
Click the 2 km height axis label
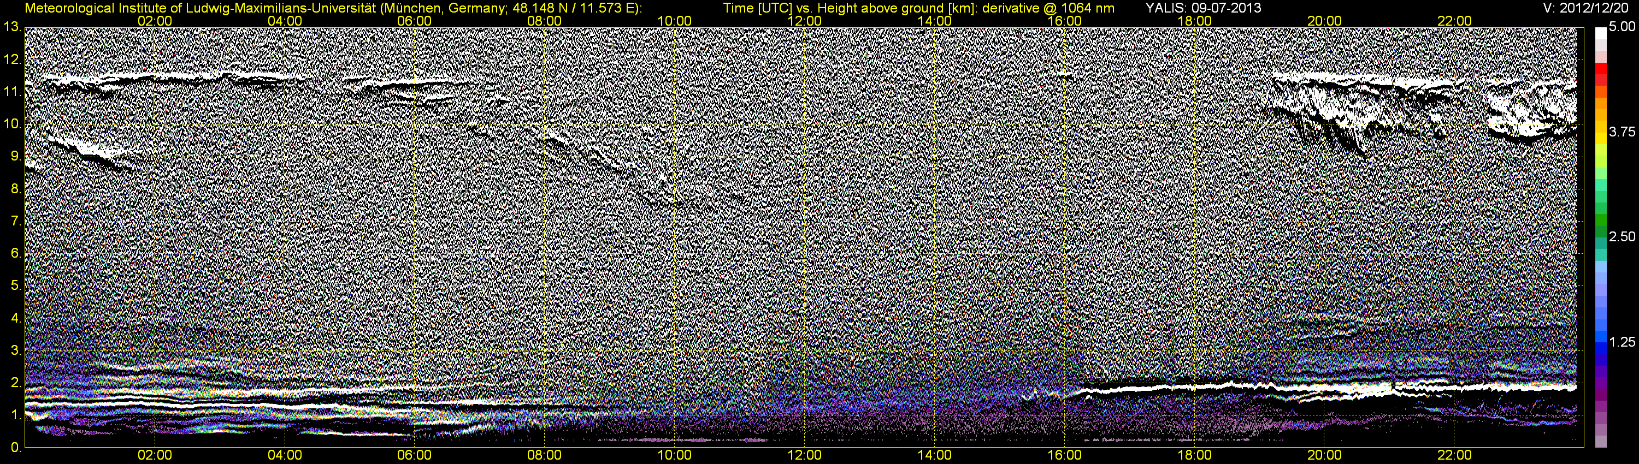[x=15, y=383]
